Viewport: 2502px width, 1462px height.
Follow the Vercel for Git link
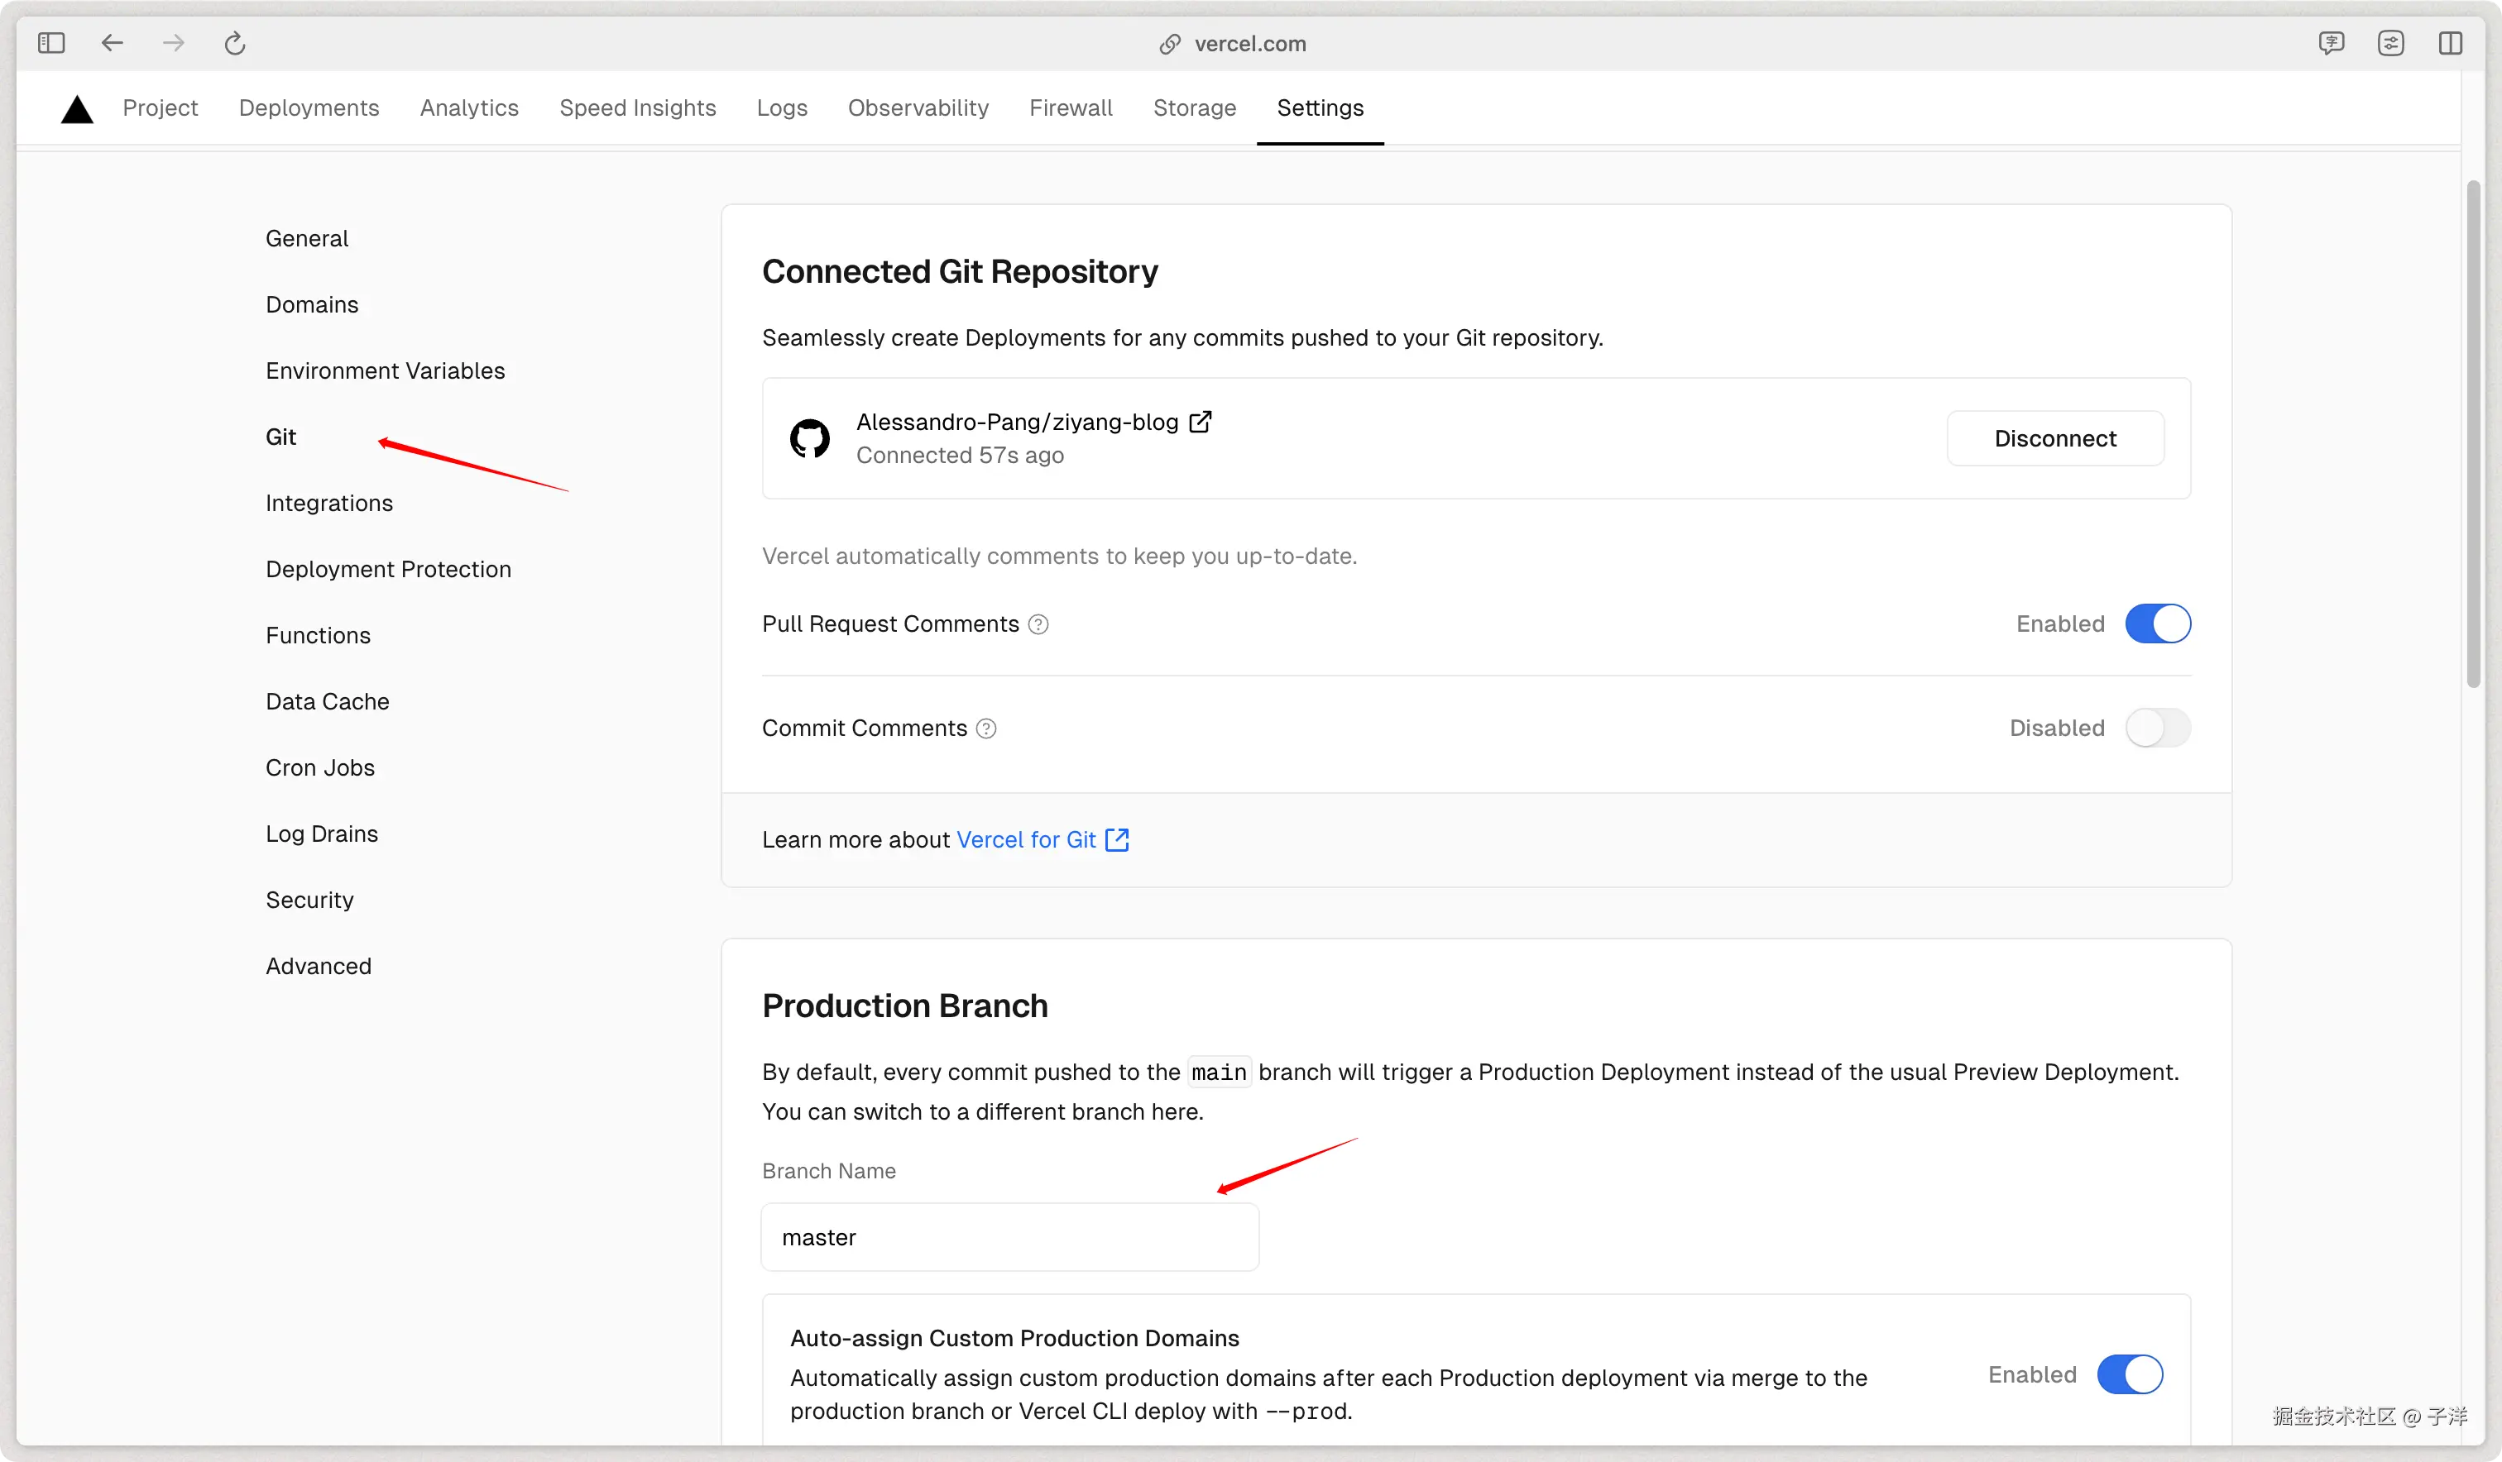pyautogui.click(x=1027, y=839)
